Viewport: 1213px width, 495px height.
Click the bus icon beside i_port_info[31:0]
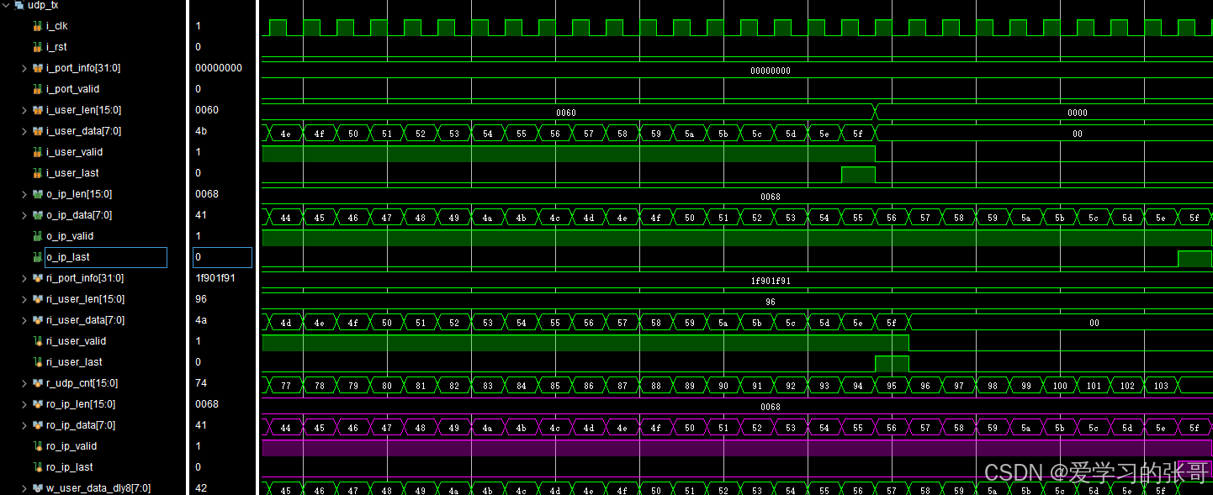pos(37,68)
